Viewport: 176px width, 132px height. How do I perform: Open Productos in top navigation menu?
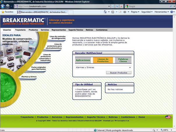[33, 30]
